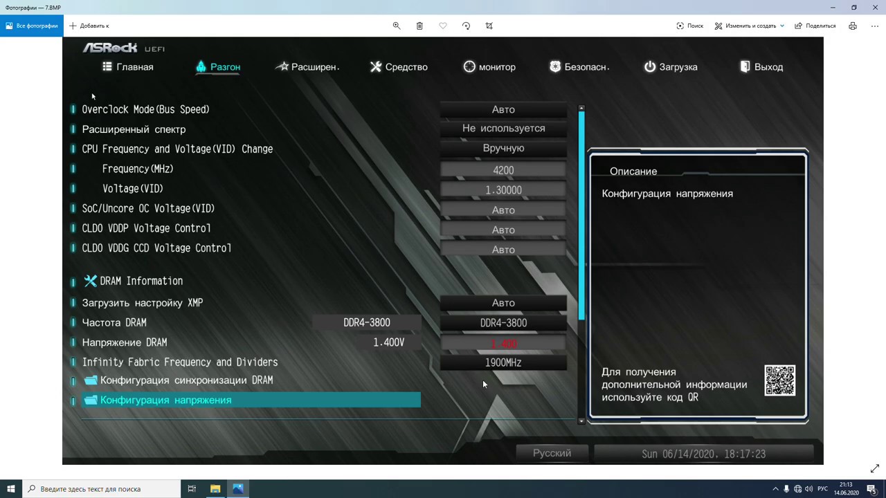Select Overclock Mode(Bus Speed) label
The width and height of the screenshot is (886, 498).
145,109
